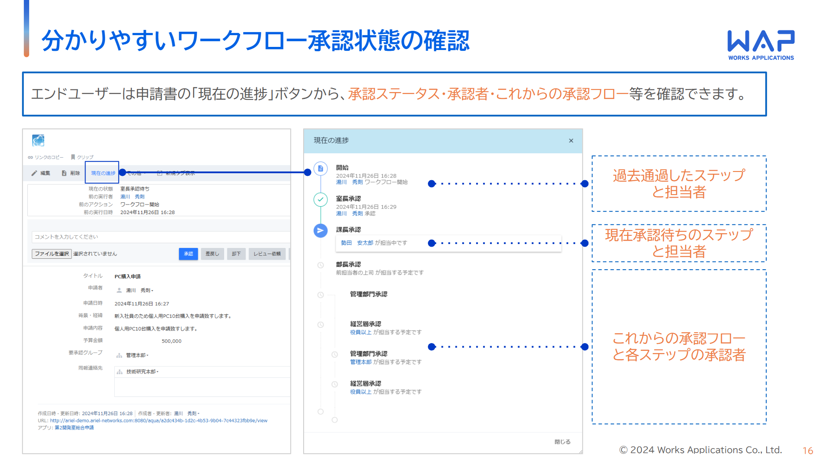
Task: Click the 開始 step document icon
Action: coord(321,168)
